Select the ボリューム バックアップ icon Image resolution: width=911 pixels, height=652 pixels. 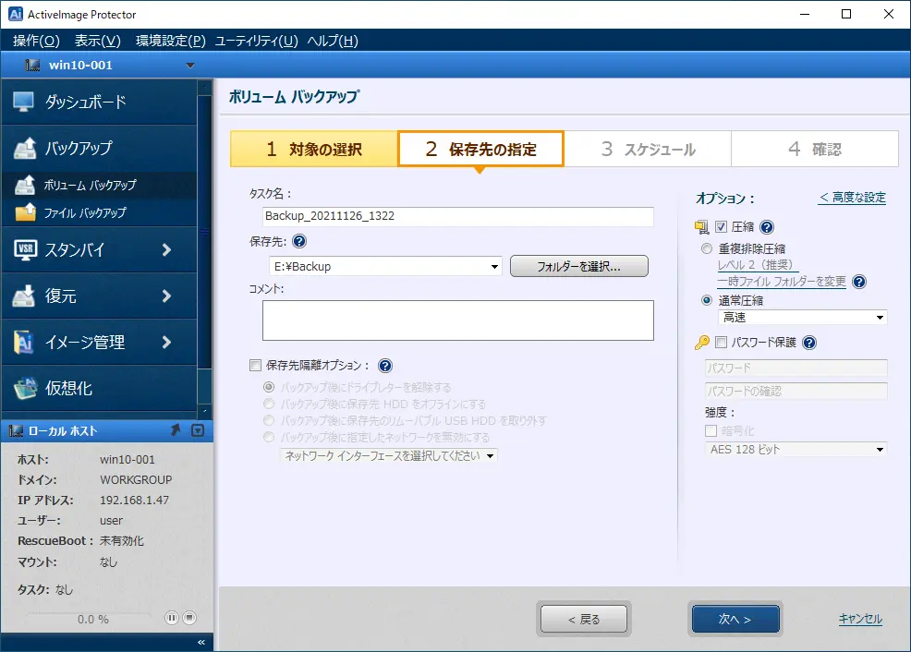[x=24, y=185]
